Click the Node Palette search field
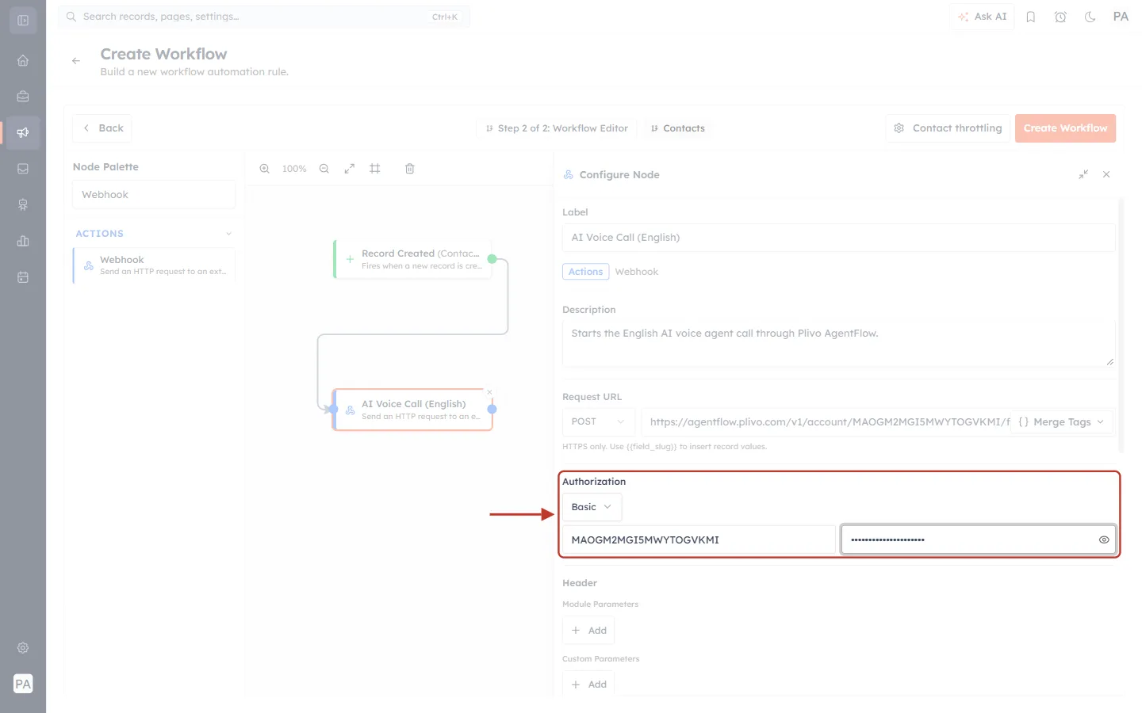 tap(154, 195)
